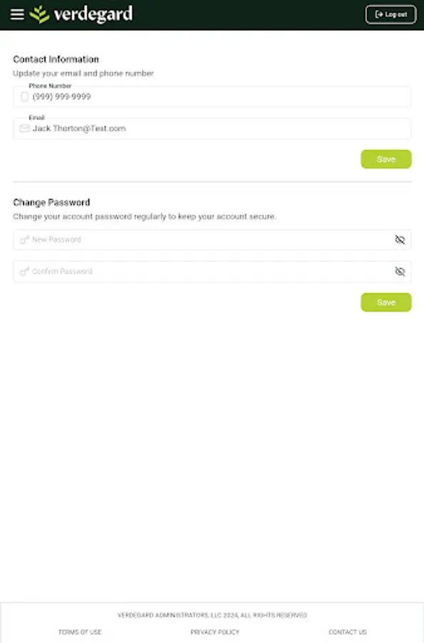Viewport: 424px width, 643px height.
Task: Click the logout arrow icon in the header
Action: [x=378, y=13]
